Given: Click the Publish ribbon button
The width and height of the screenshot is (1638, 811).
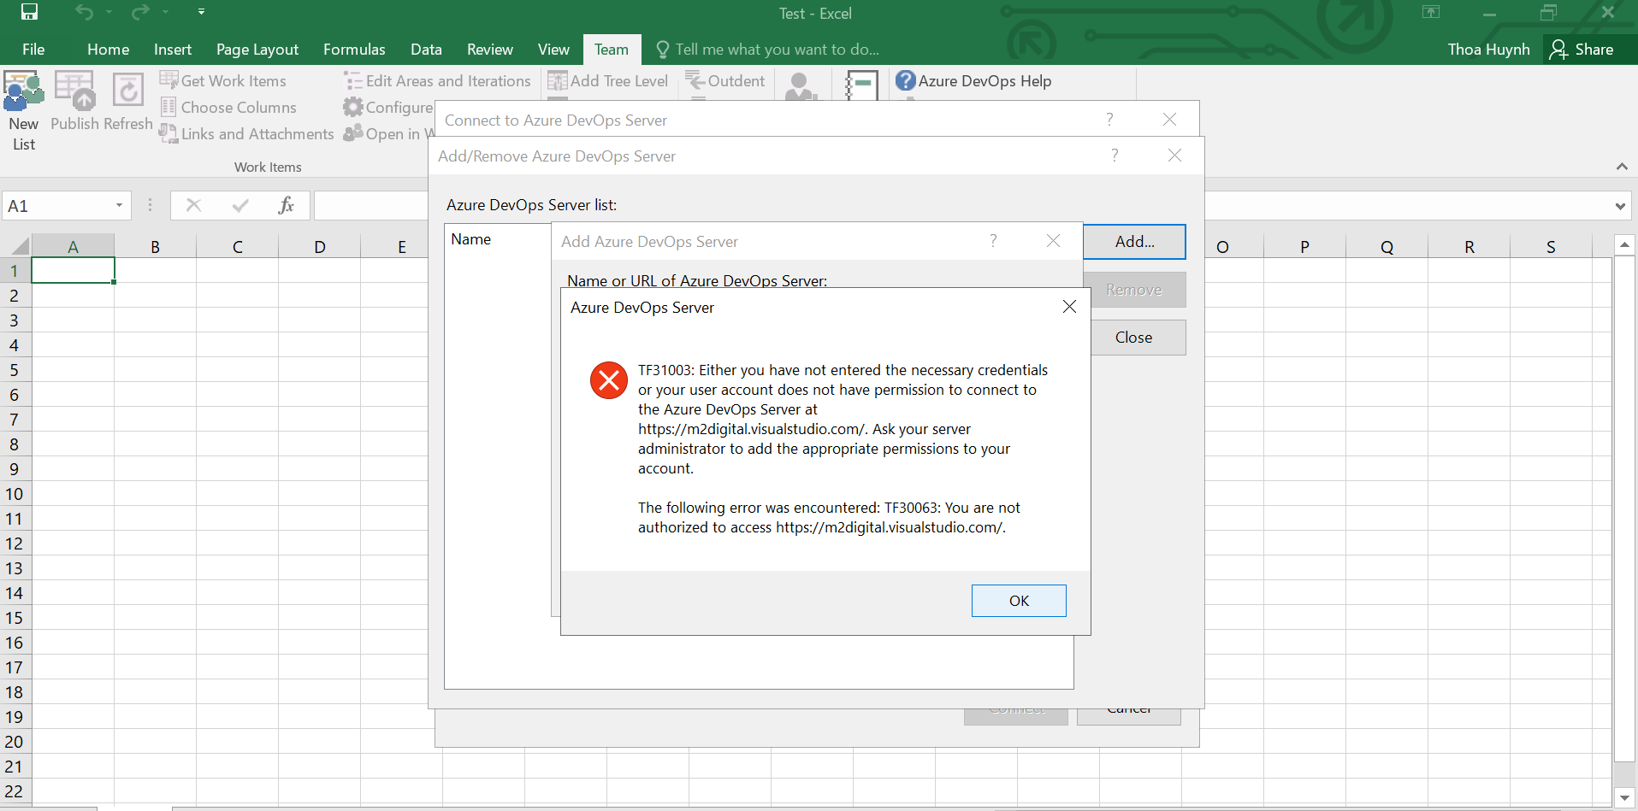Looking at the screenshot, I should click(74, 102).
